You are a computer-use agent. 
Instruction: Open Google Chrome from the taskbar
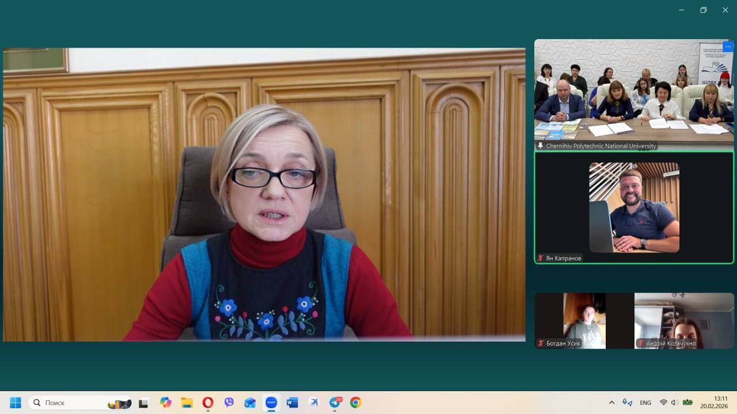pos(356,402)
